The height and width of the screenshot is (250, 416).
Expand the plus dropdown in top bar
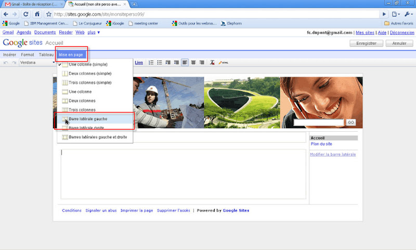(94, 32)
